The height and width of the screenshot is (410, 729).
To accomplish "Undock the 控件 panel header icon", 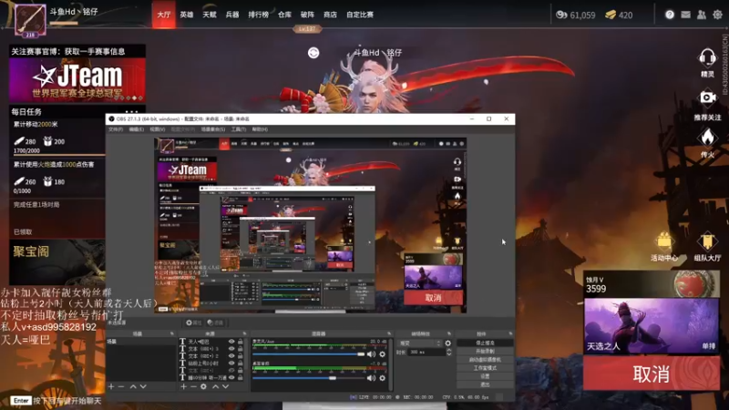I will pos(510,333).
